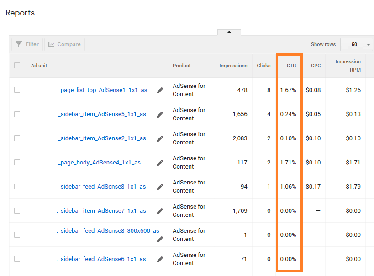The width and height of the screenshot is (374, 276).
Task: Check the _sidebar_item_AdSense5_1x1_as row checkbox
Action: point(17,114)
